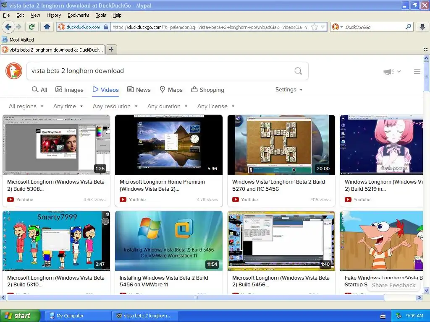
Task: Open the View menu
Action: click(x=35, y=15)
